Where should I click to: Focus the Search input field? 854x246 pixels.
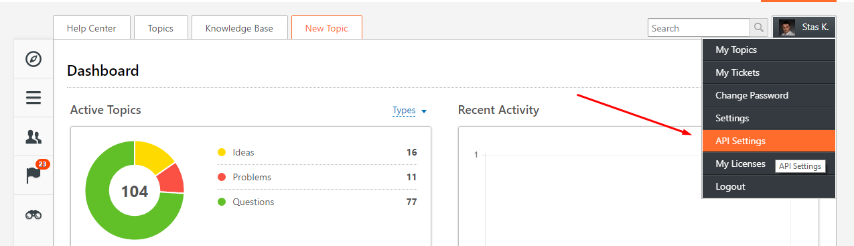699,28
